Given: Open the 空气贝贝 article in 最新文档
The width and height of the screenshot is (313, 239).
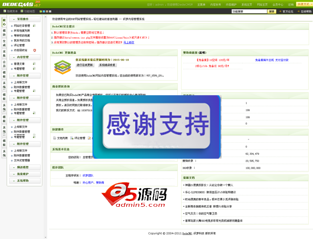Looking at the screenshot, I should pyautogui.click(x=201, y=214).
